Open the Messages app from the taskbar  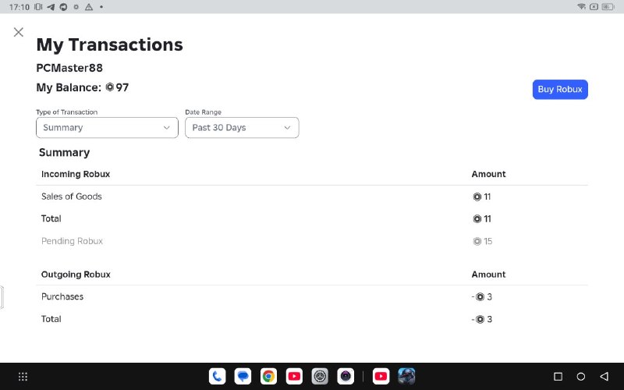[x=243, y=376]
